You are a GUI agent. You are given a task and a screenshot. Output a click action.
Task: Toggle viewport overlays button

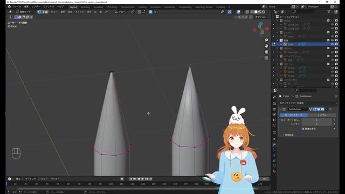[238, 12]
